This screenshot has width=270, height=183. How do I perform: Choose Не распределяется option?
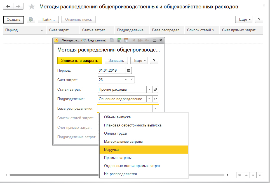[144, 174]
